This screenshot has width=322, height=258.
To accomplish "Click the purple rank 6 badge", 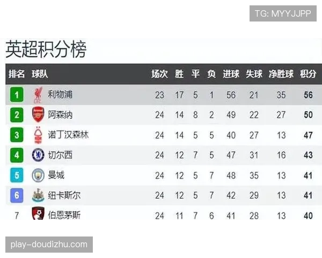I will pyautogui.click(x=17, y=195).
